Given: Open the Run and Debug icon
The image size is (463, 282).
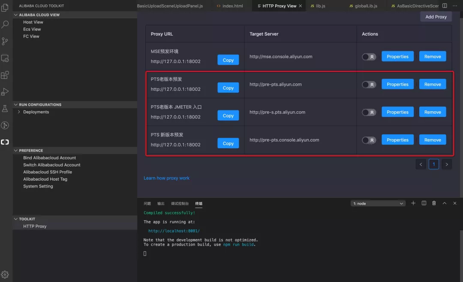Looking at the screenshot, I should coord(5,92).
